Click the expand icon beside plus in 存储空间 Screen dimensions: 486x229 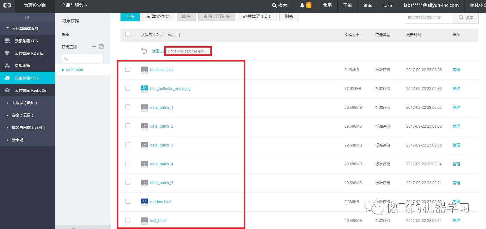click(x=101, y=47)
